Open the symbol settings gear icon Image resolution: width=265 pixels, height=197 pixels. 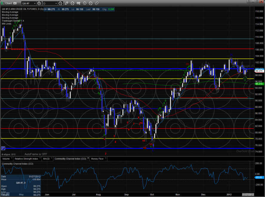(x=39, y=3)
